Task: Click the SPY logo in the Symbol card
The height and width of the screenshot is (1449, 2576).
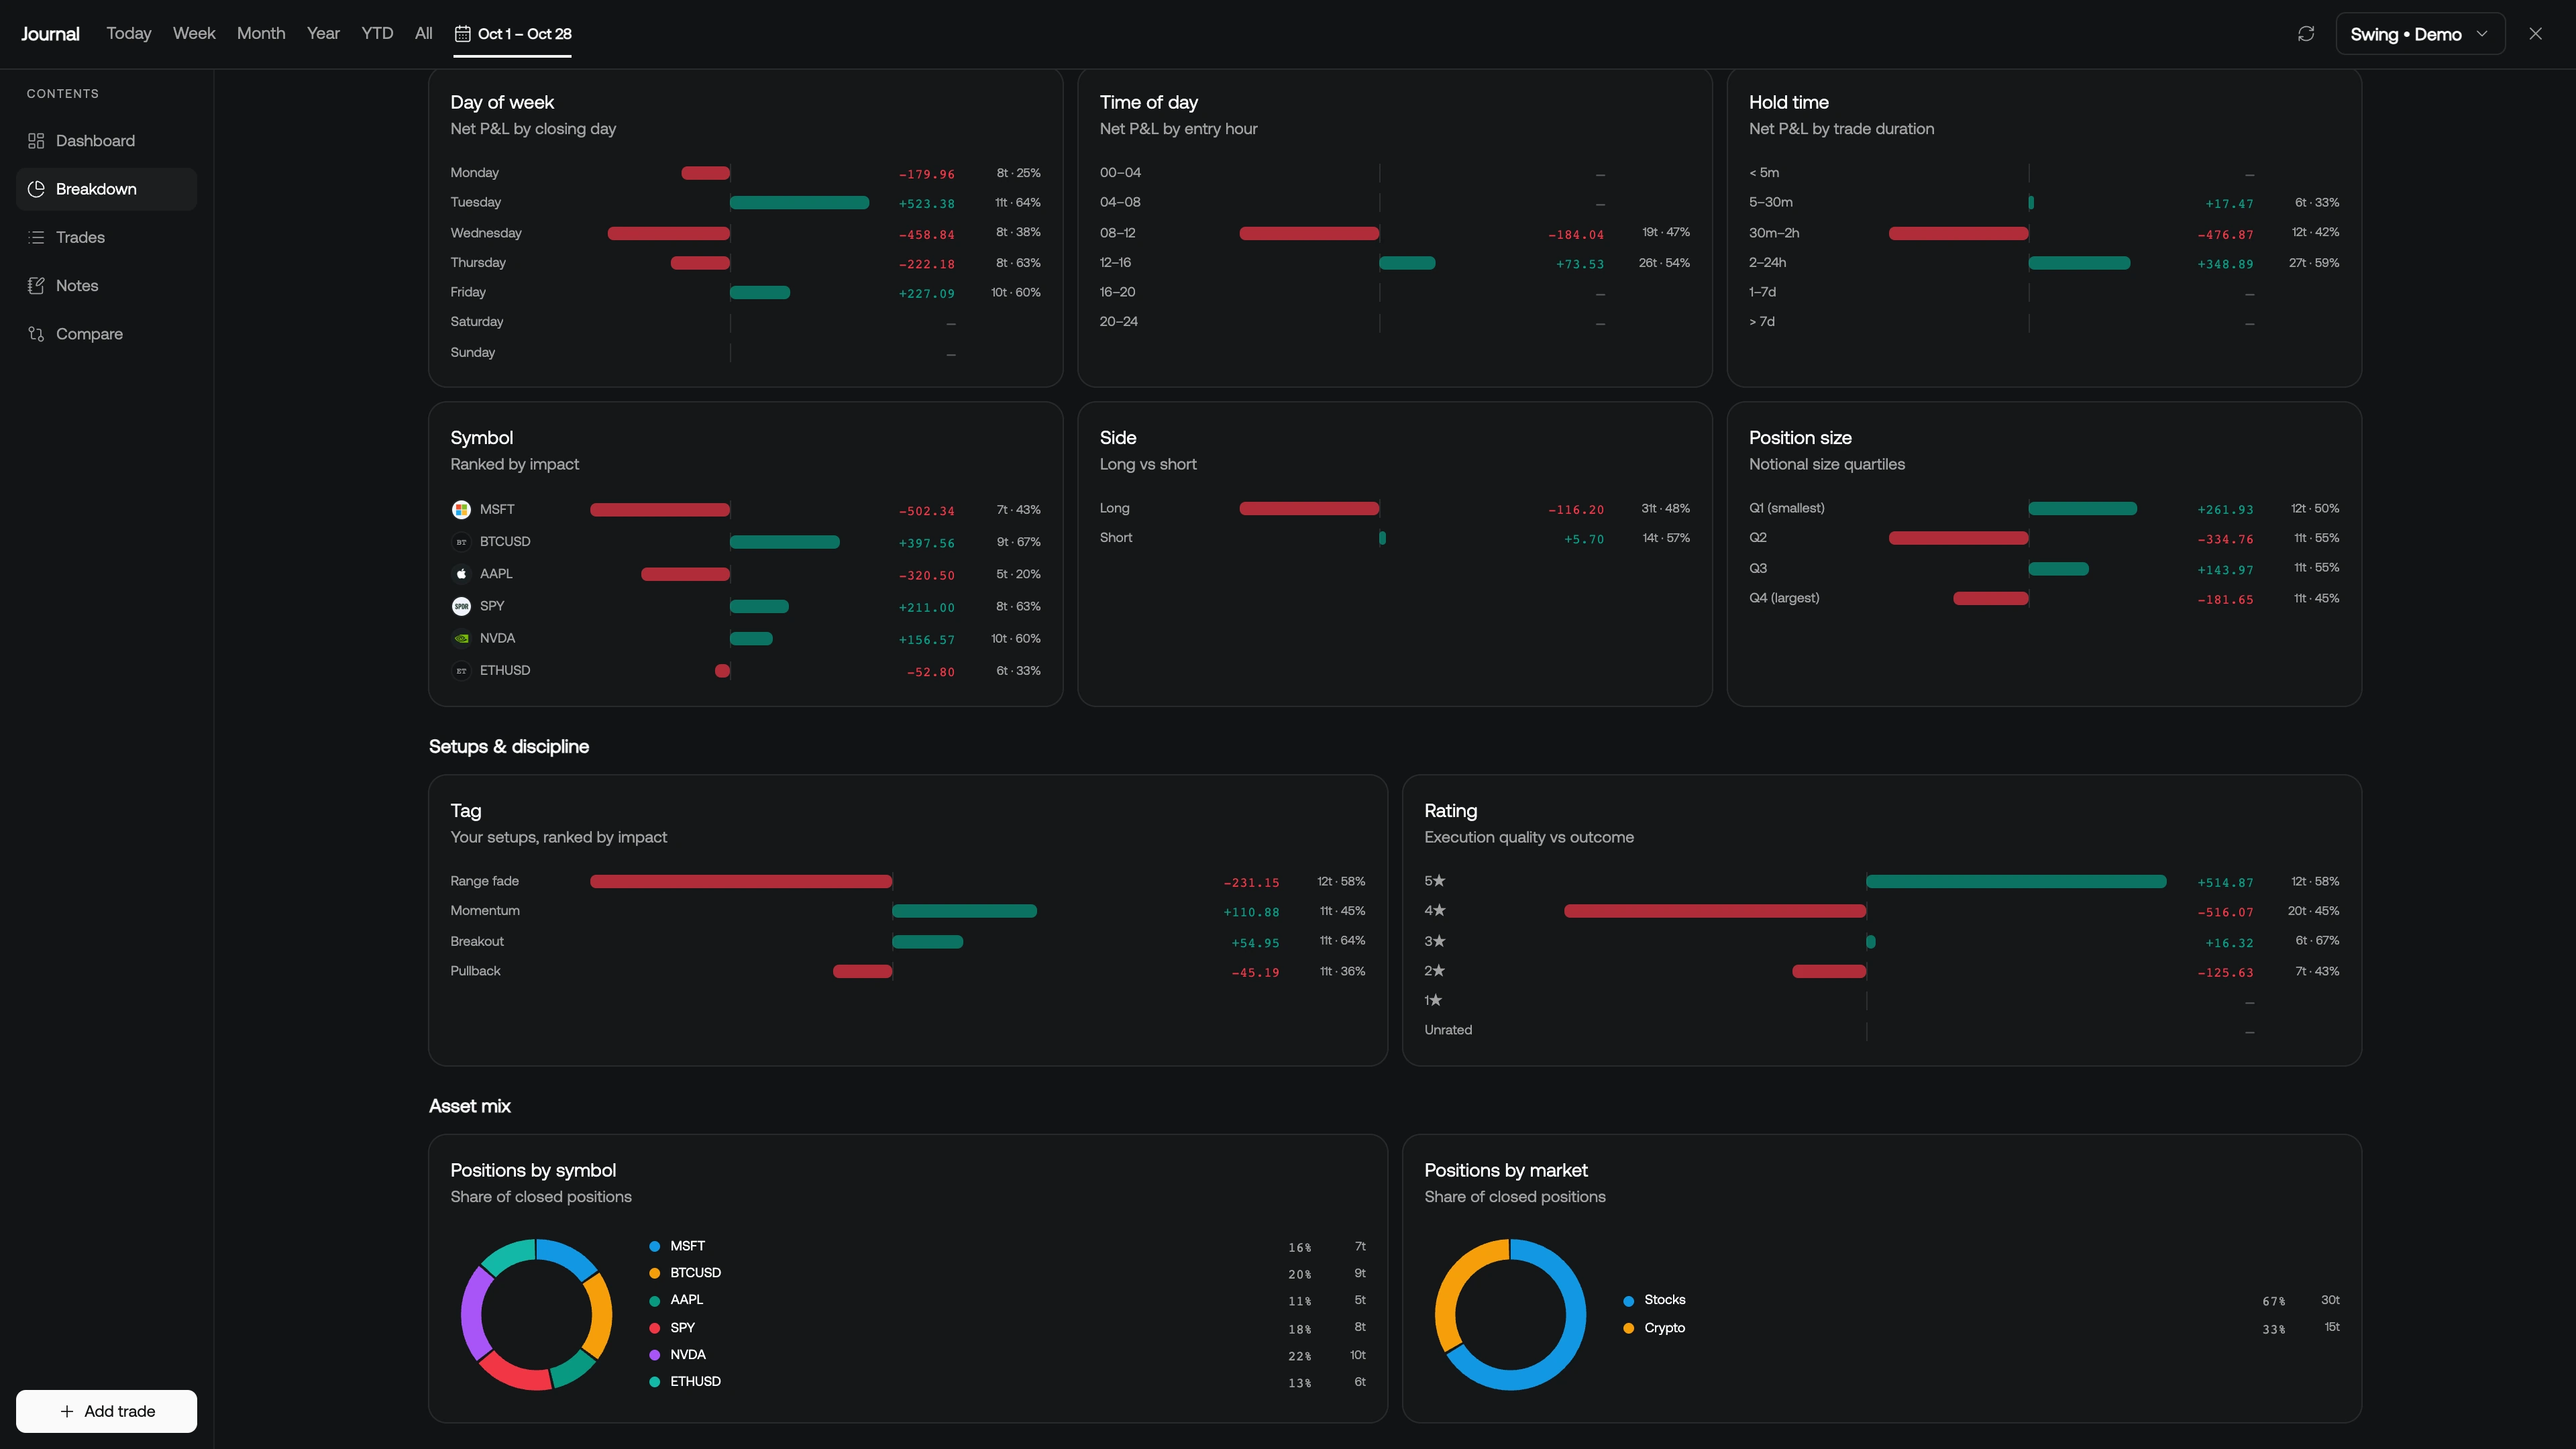Action: click(x=461, y=606)
